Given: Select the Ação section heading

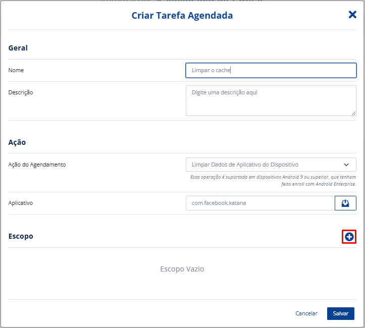Looking at the screenshot, I should [17, 142].
